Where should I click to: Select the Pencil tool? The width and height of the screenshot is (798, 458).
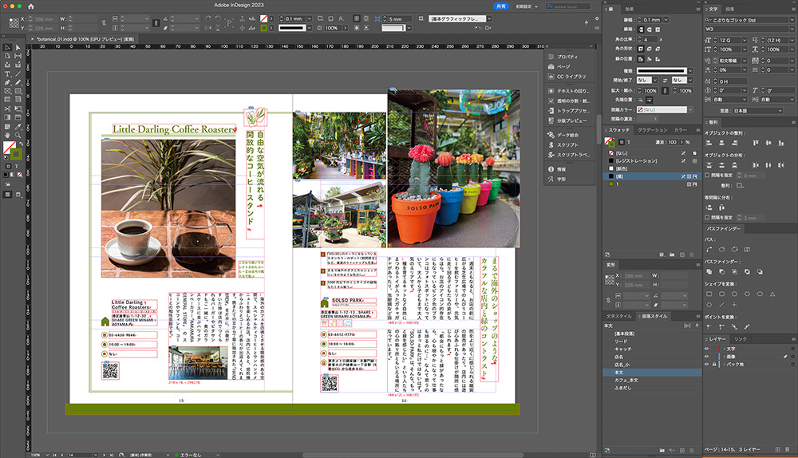click(x=18, y=82)
